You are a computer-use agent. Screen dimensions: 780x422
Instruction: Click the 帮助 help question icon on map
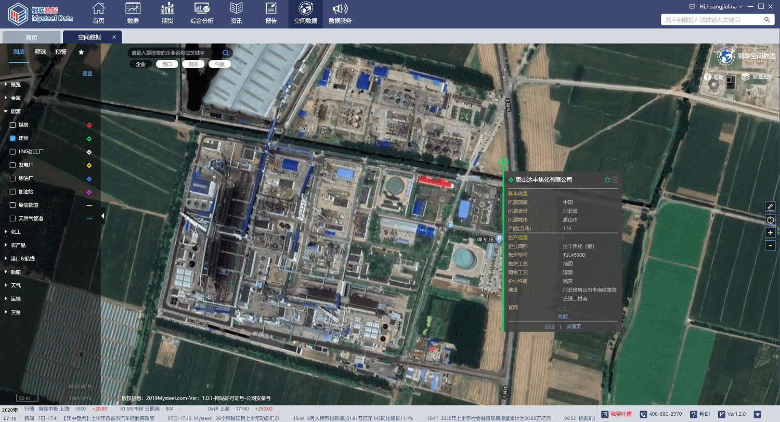tap(708, 77)
